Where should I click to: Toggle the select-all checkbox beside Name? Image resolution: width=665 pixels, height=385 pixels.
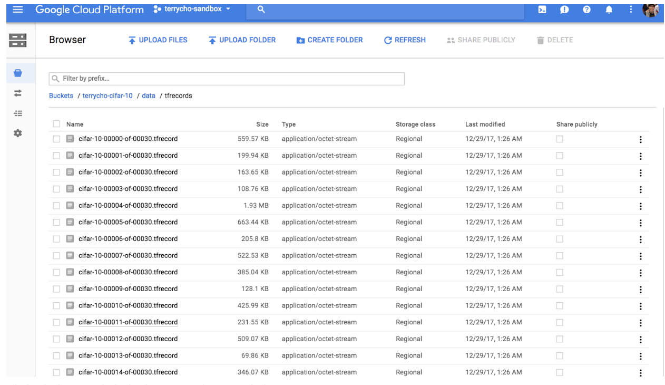(x=56, y=124)
